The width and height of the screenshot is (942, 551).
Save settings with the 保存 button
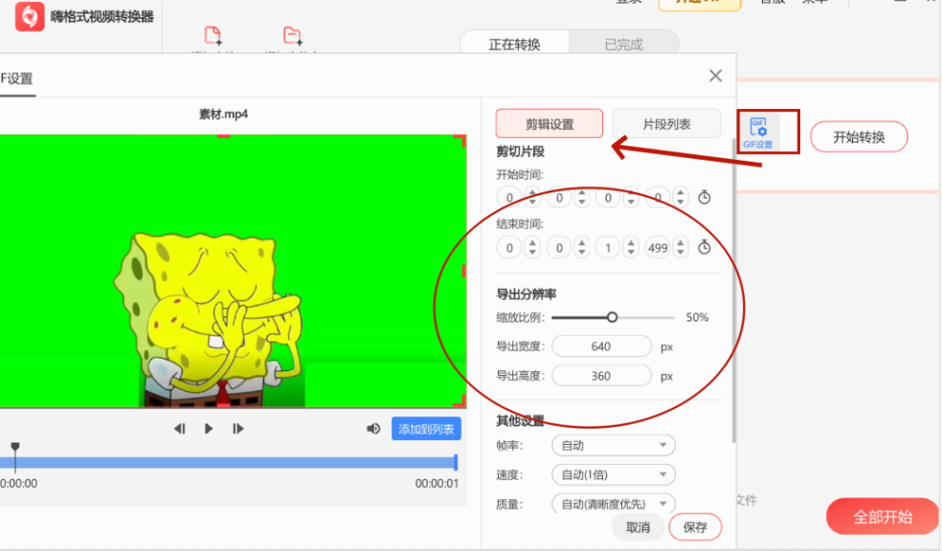(x=695, y=527)
